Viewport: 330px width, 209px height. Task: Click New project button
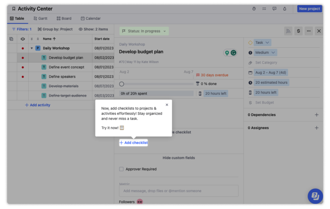309,9
